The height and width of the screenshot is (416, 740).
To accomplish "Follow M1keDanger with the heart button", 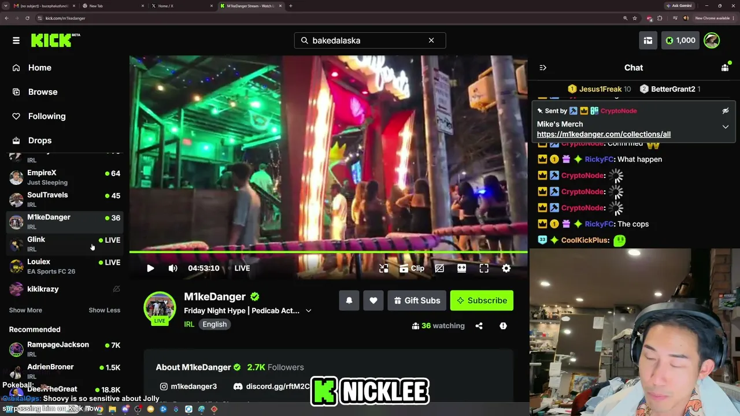I will click(373, 300).
